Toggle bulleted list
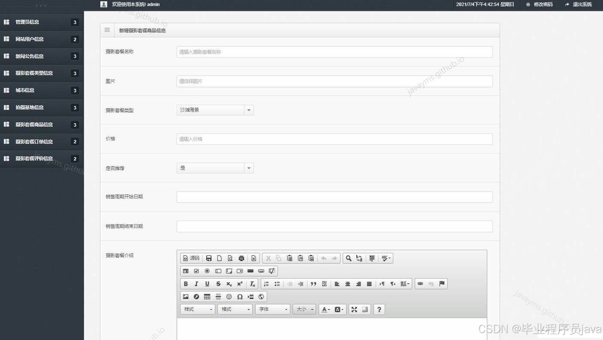This screenshot has height=340, width=603. (277, 284)
